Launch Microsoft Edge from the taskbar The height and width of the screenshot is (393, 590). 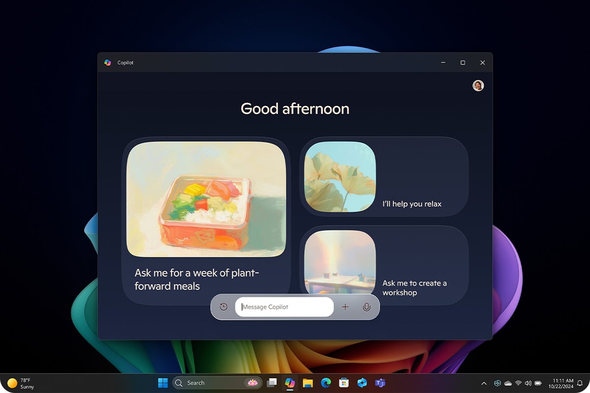pos(326,383)
